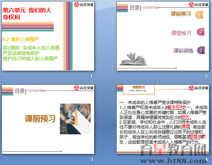Click the 目录 contents heading on slide 3
Screen dimensions: 212x165
(29, 91)
